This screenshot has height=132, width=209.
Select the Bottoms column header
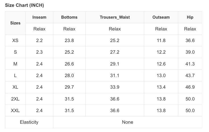(x=69, y=17)
